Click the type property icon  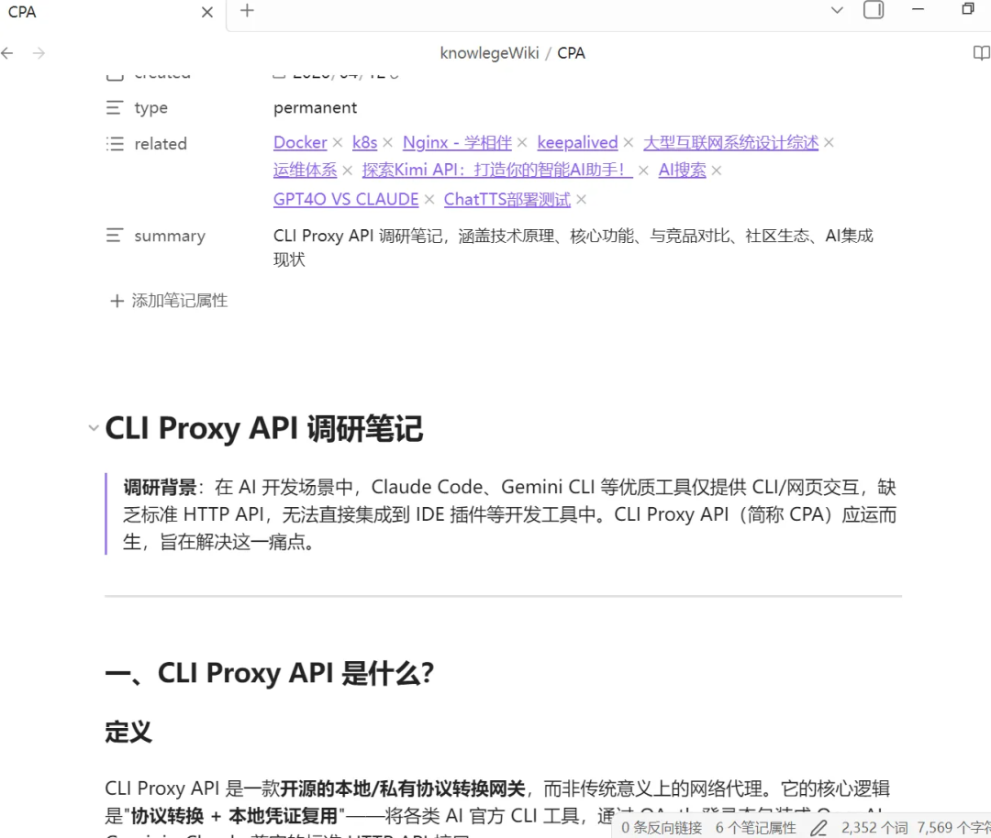point(115,107)
